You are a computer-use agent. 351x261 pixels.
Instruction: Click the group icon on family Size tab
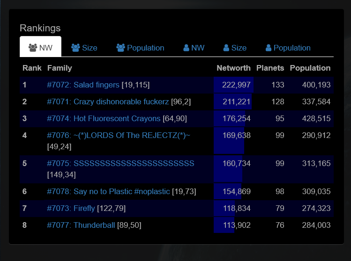[75, 48]
